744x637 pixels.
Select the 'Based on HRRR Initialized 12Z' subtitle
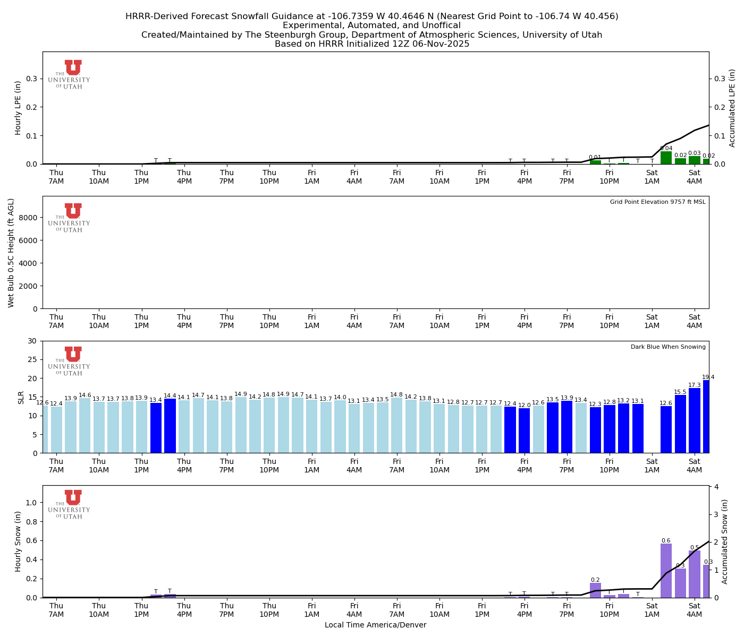click(371, 44)
